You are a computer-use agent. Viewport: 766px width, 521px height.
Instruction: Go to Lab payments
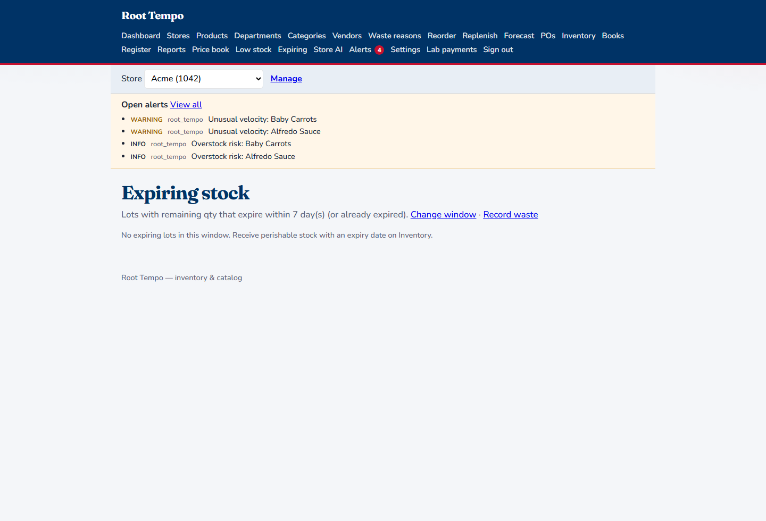(x=452, y=49)
